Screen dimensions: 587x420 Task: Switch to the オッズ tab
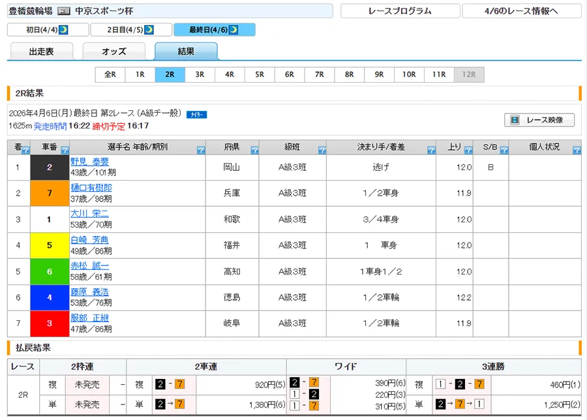[113, 52]
